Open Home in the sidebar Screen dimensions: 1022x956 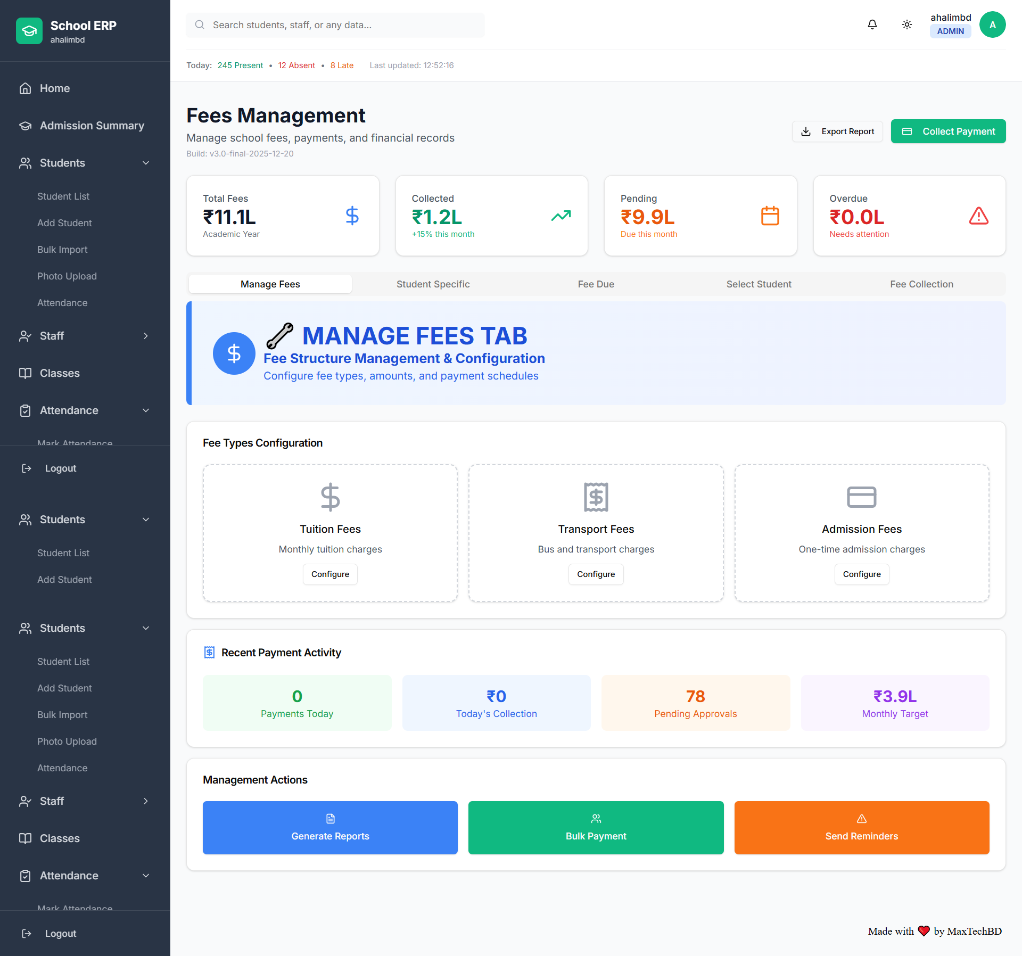85,88
